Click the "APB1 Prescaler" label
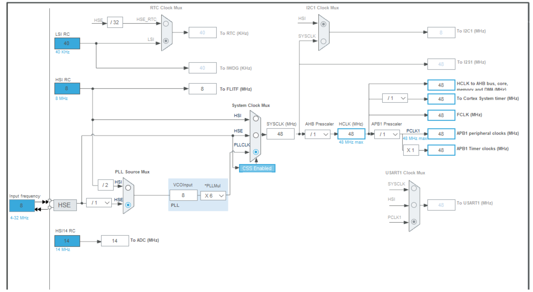 pyautogui.click(x=387, y=124)
